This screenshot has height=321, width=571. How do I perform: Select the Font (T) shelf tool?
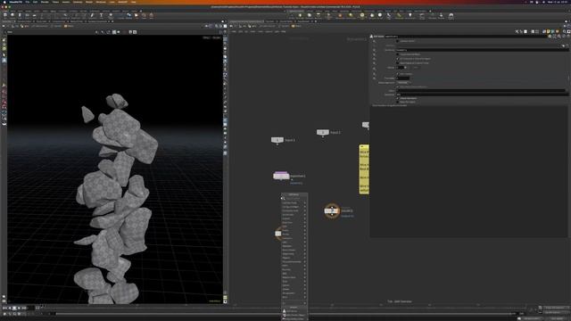coord(101,15)
